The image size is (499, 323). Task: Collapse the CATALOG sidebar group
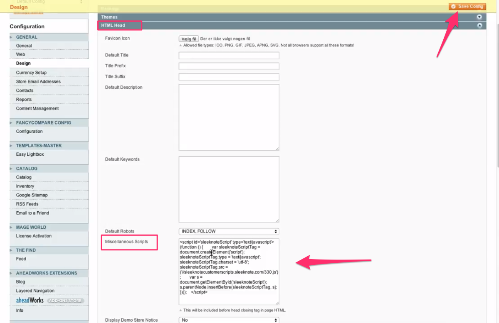tap(49, 169)
